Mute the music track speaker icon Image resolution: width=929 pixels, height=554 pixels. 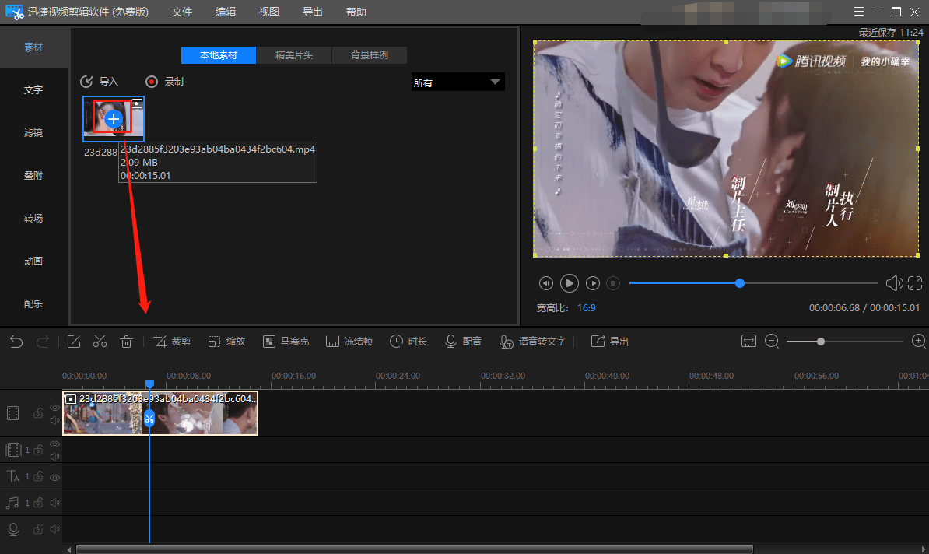[x=54, y=503]
